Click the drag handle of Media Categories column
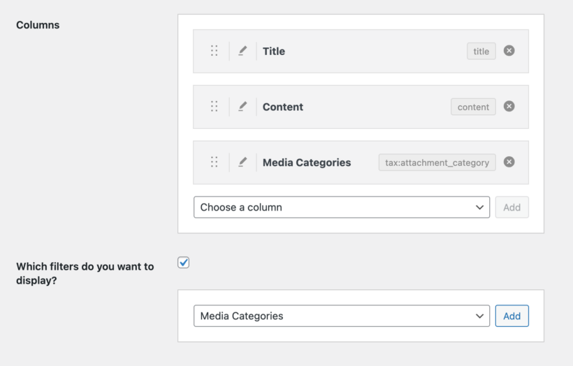 click(214, 162)
